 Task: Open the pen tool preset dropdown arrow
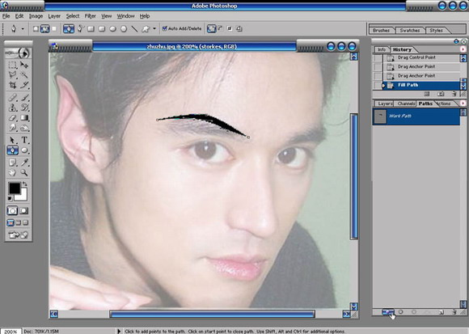[23, 29]
